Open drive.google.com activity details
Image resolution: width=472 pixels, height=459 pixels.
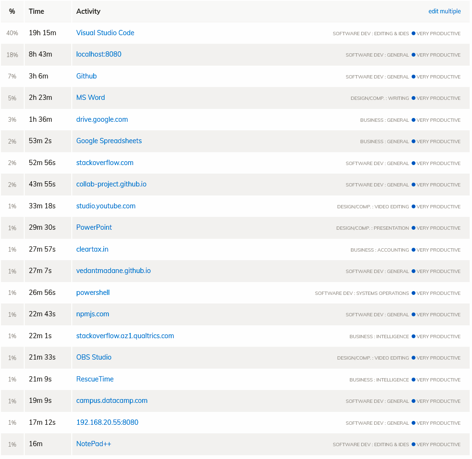[102, 119]
